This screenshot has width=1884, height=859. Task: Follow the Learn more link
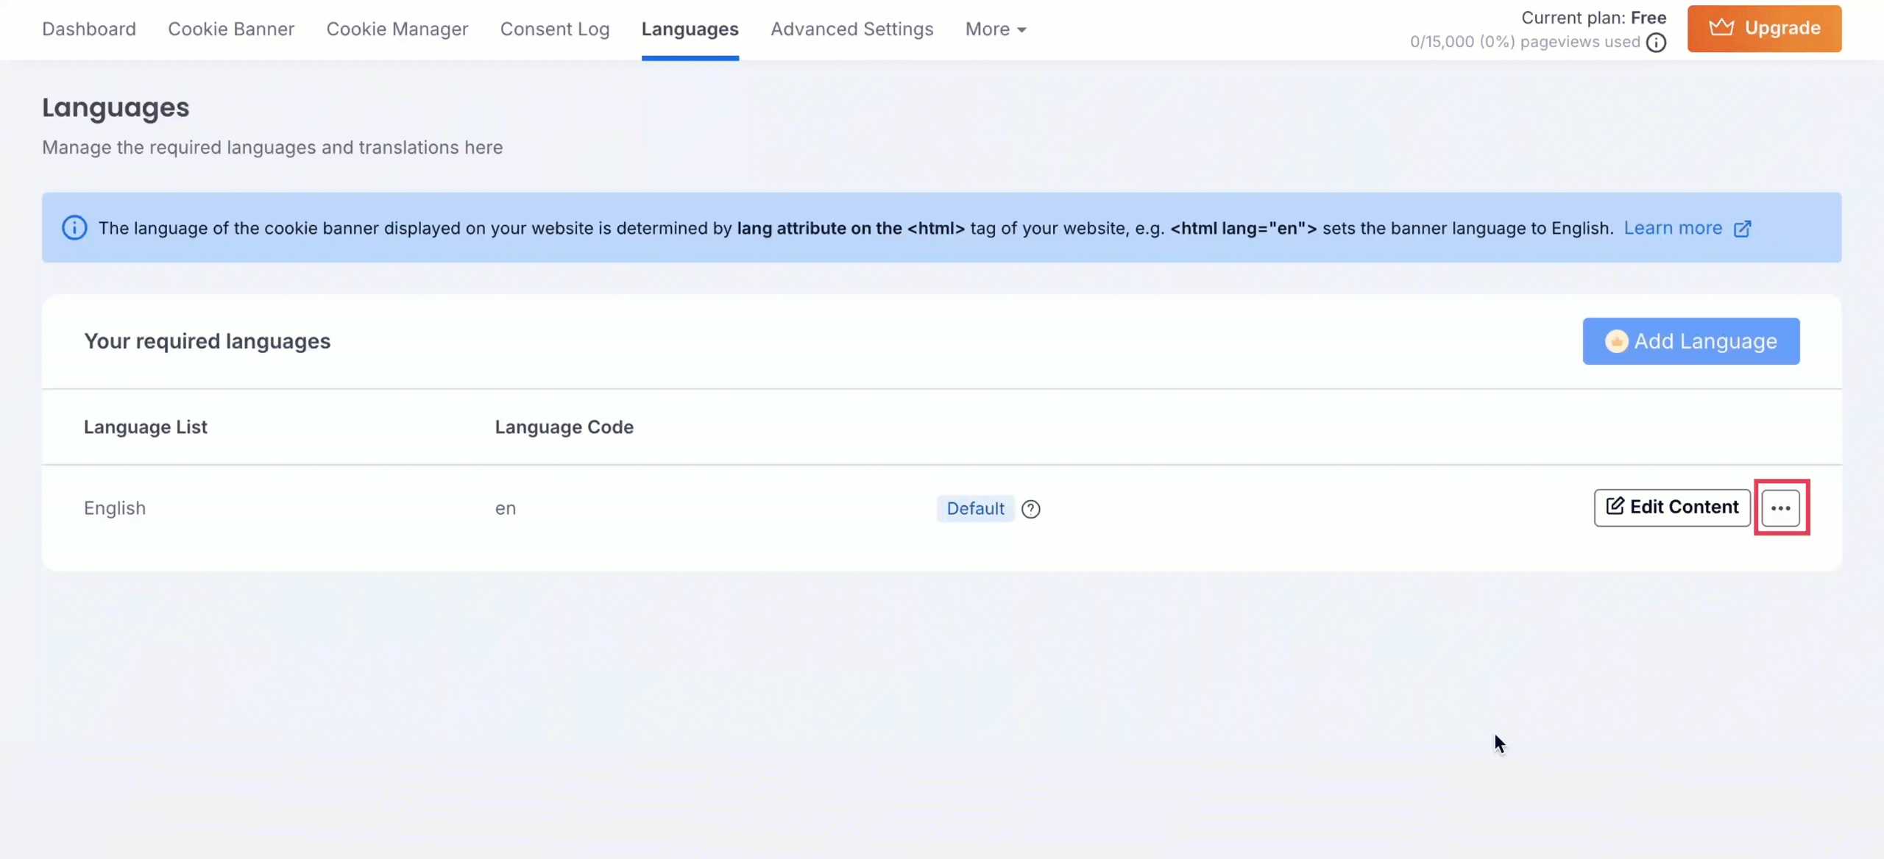pyautogui.click(x=1673, y=229)
